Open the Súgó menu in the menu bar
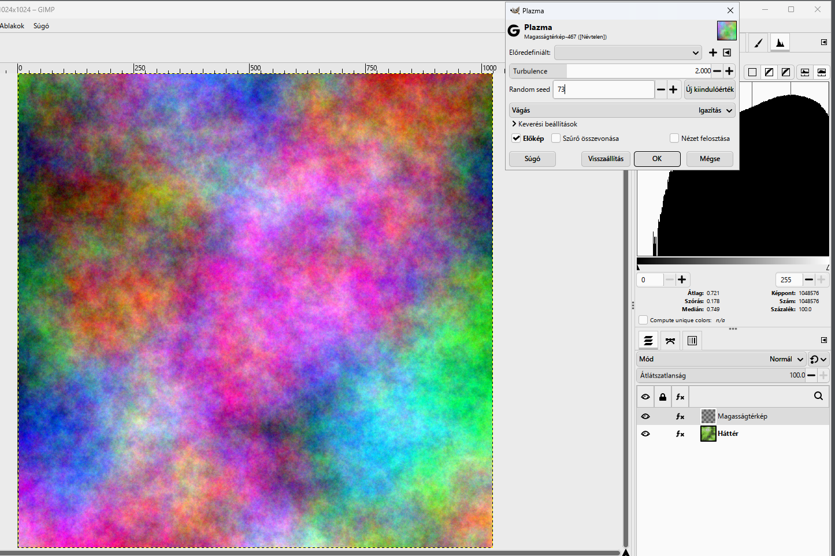835x556 pixels. 41,26
